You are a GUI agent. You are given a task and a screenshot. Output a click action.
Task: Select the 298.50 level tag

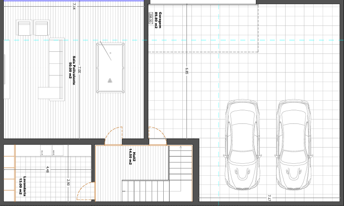(x=150, y=18)
